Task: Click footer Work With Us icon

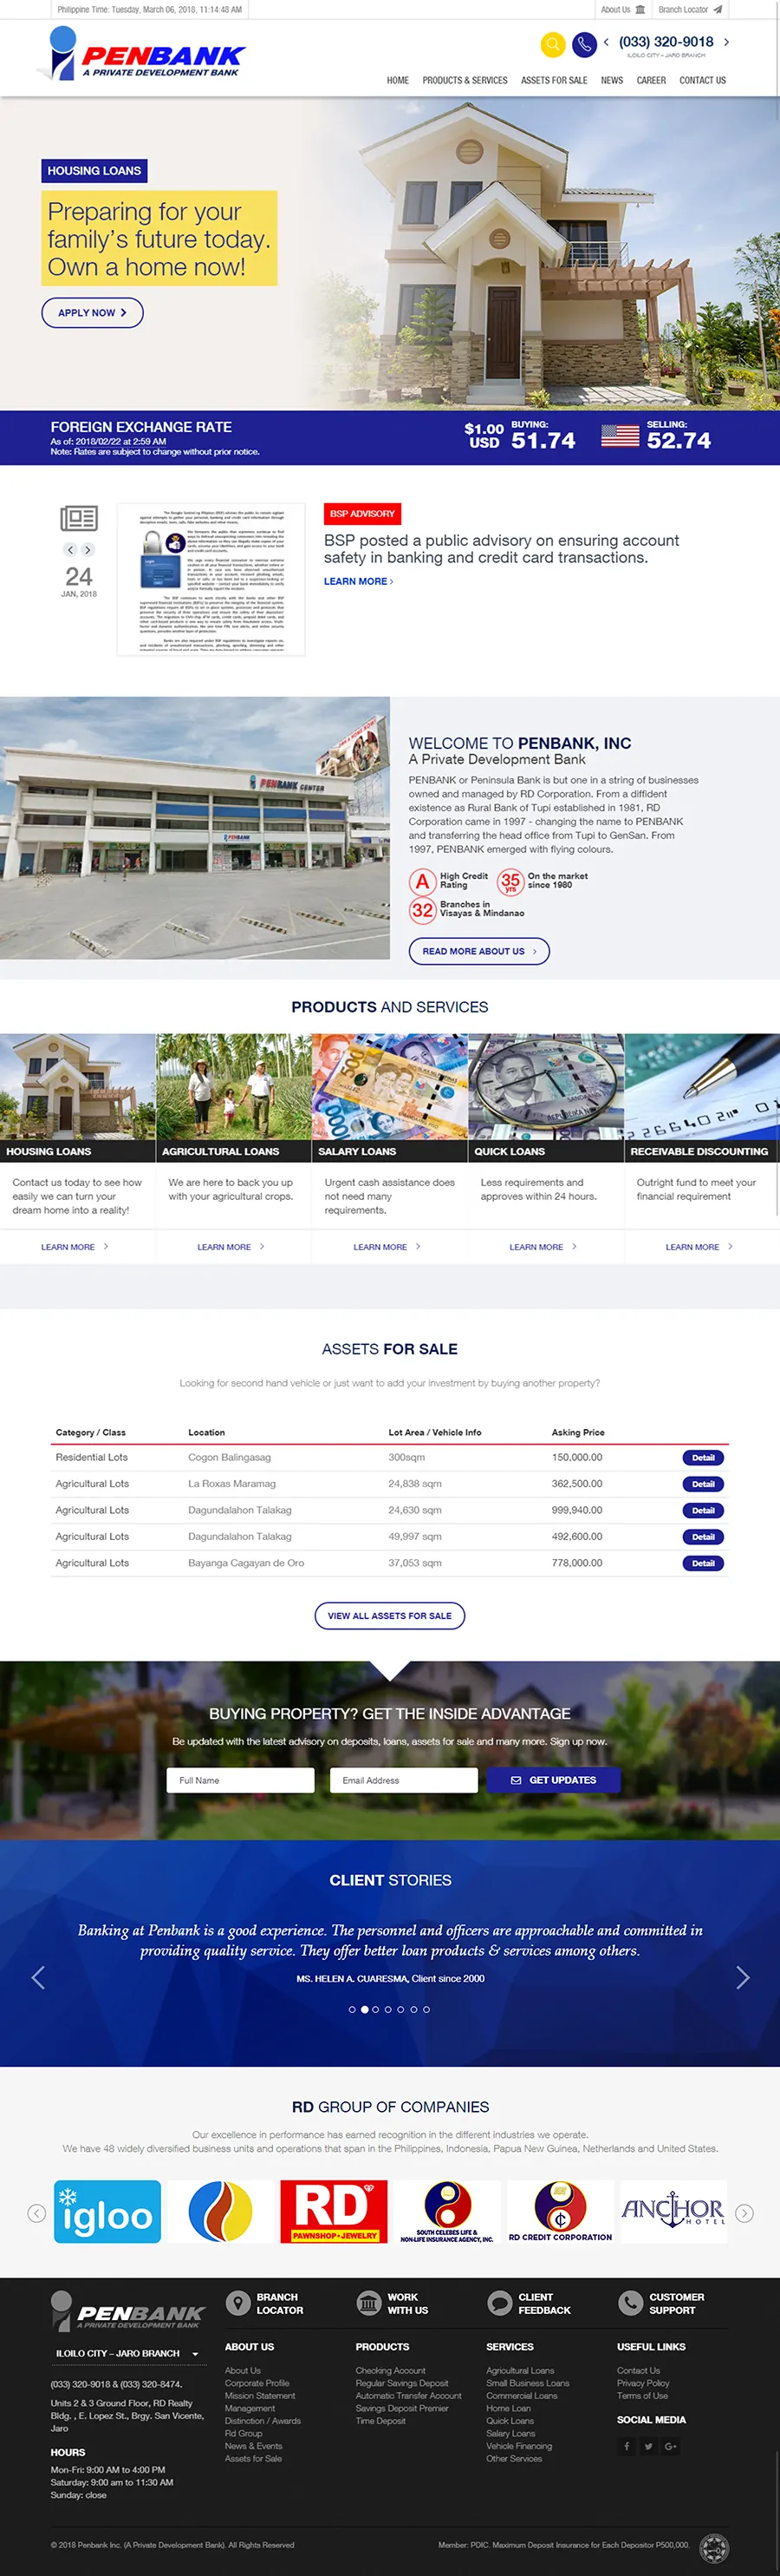Action: [x=368, y=2303]
